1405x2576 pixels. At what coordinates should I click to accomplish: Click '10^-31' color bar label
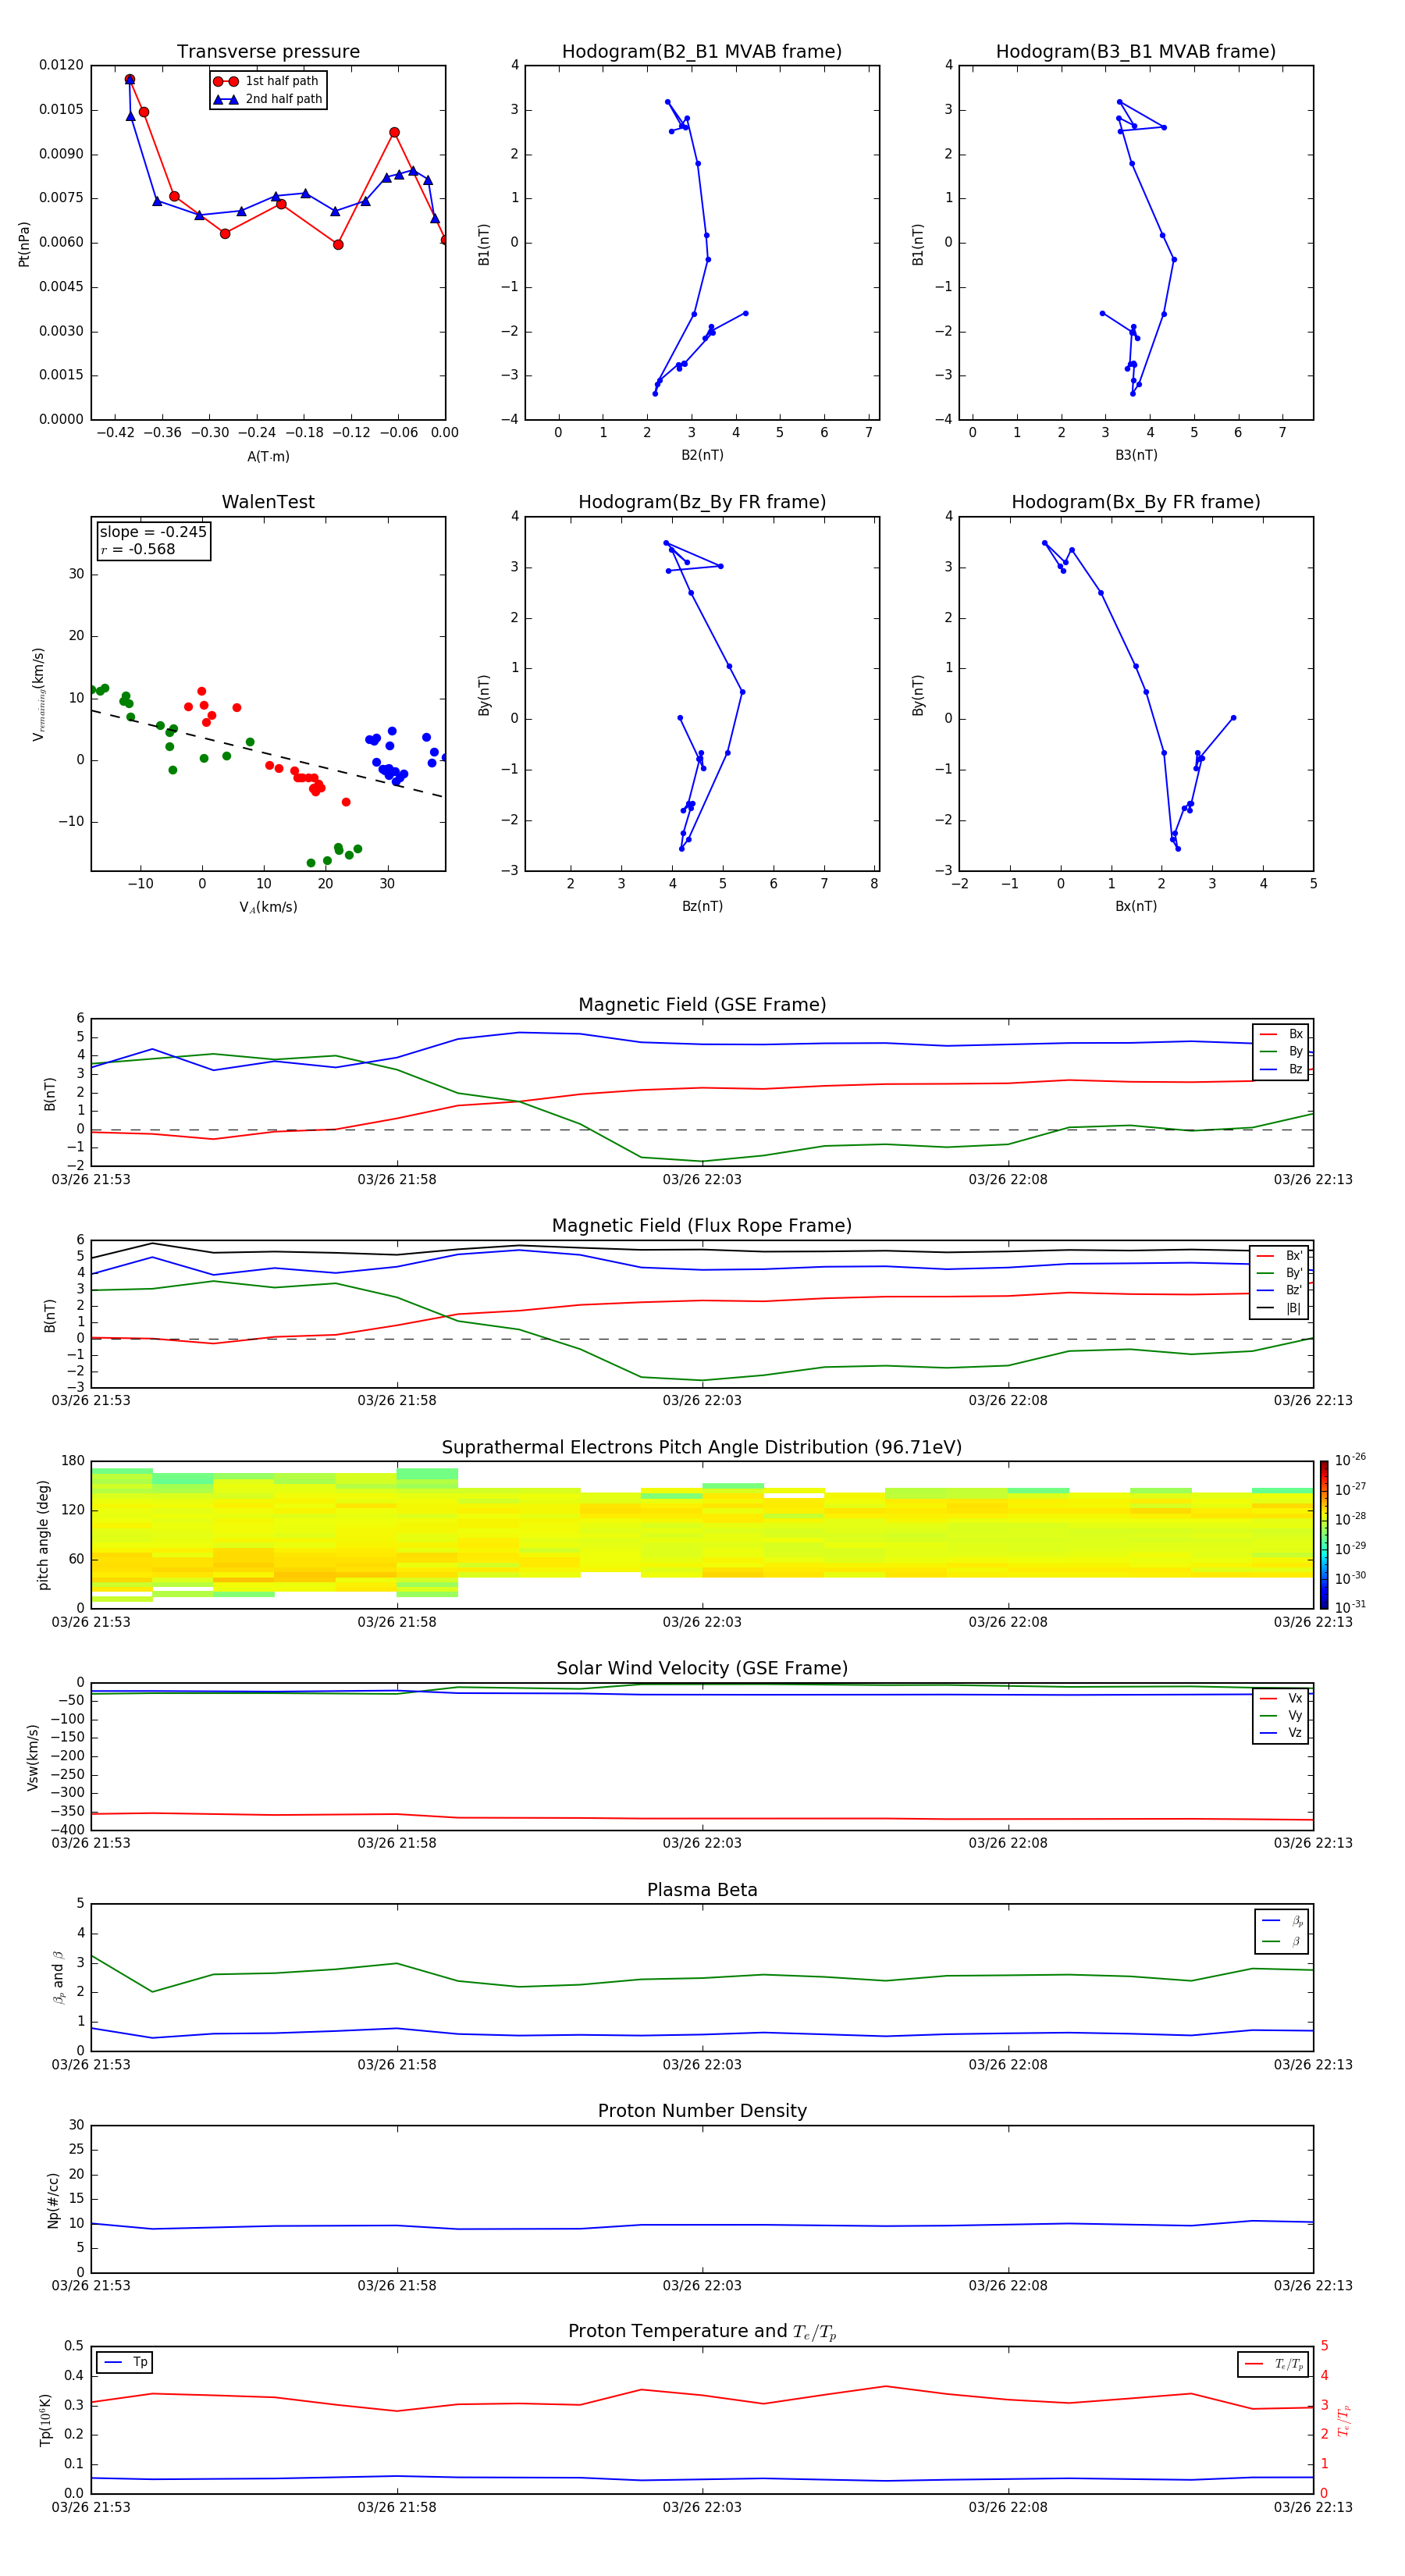click(1350, 1607)
